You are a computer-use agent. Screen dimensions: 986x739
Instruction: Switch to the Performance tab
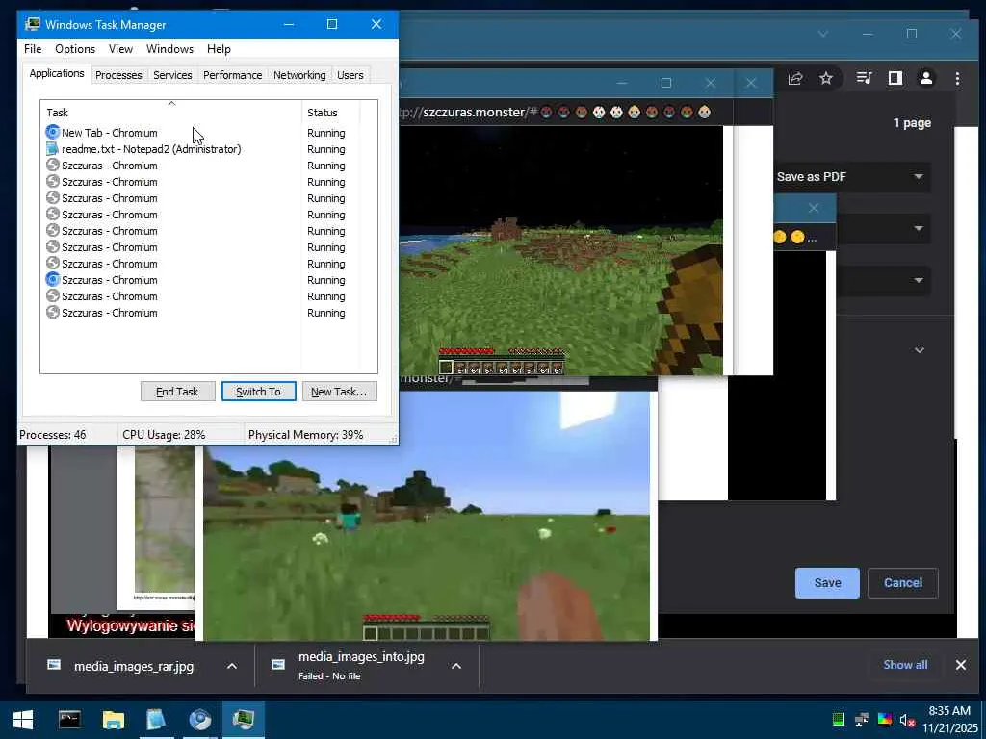click(232, 75)
